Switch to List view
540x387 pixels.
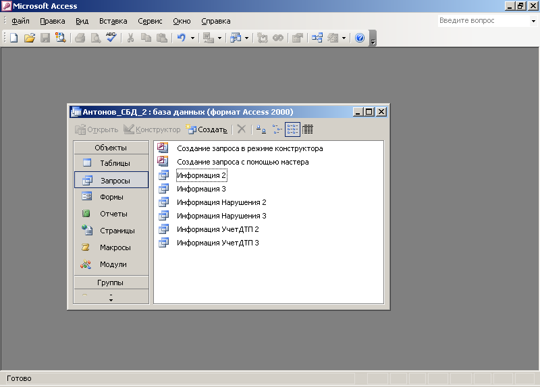pyautogui.click(x=292, y=129)
